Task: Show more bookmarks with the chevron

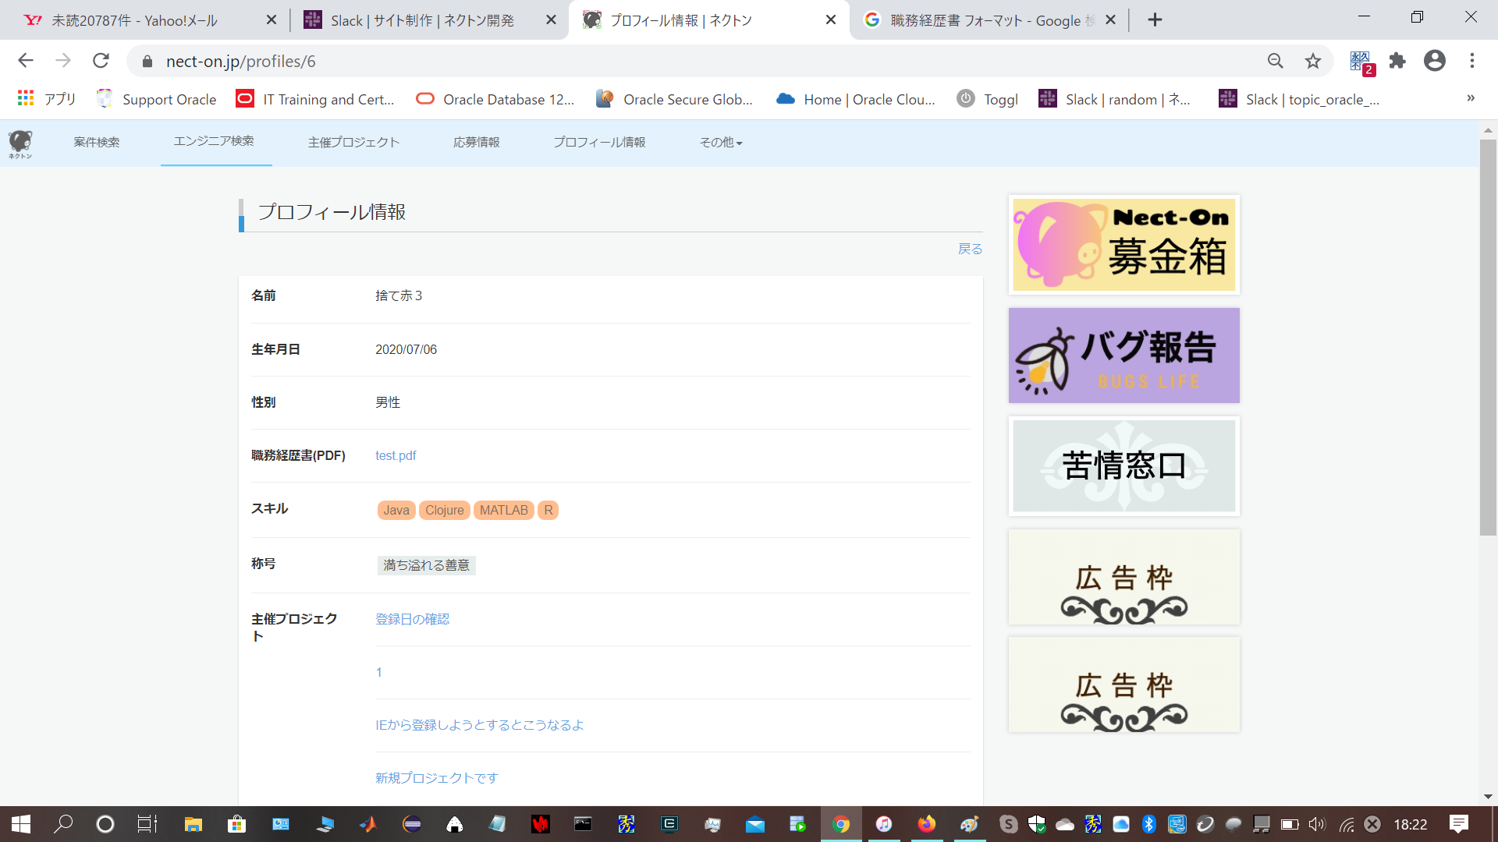Action: (x=1471, y=98)
